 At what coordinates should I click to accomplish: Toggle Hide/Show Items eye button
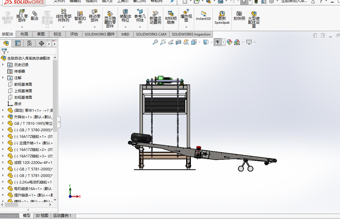tap(218, 42)
